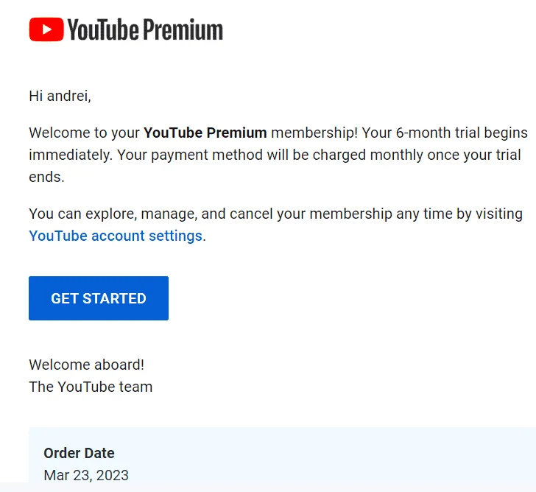Viewport: 536px width, 492px height.
Task: Click the "Premium" word in the header logo
Action: tap(183, 29)
